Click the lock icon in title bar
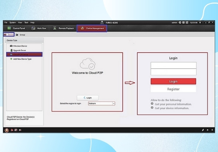The image size is (218, 152). (200, 22)
